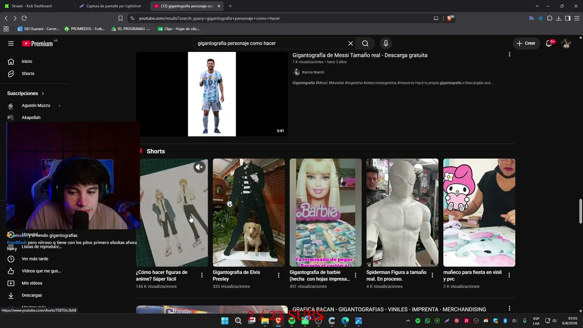
Task: Click the address bar URL
Action: pyautogui.click(x=210, y=18)
